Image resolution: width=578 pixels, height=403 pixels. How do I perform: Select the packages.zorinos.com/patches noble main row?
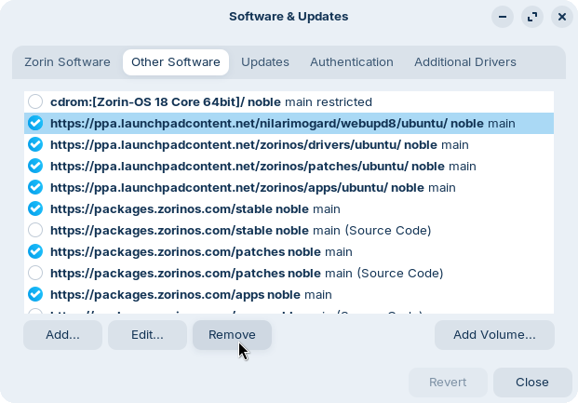(289, 251)
